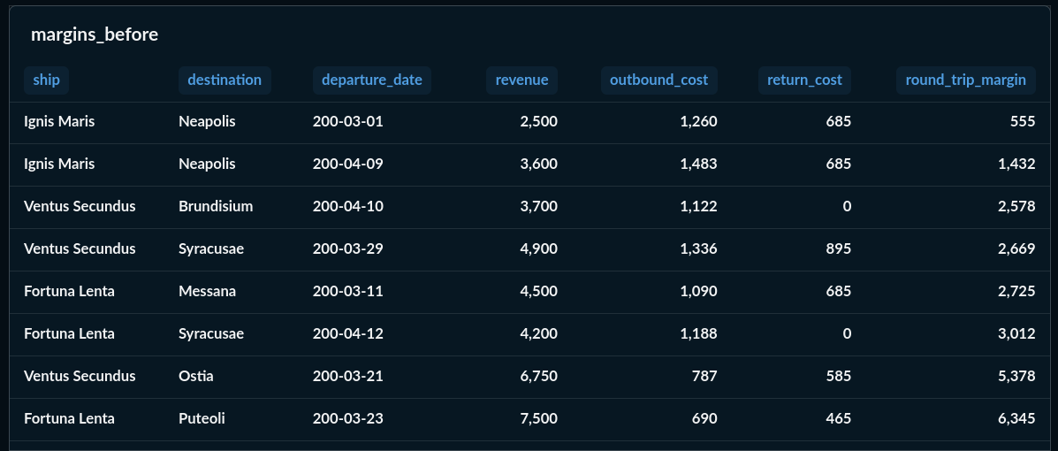The image size is (1058, 451).
Task: Select the Puteoli destination cell
Action: 202,418
